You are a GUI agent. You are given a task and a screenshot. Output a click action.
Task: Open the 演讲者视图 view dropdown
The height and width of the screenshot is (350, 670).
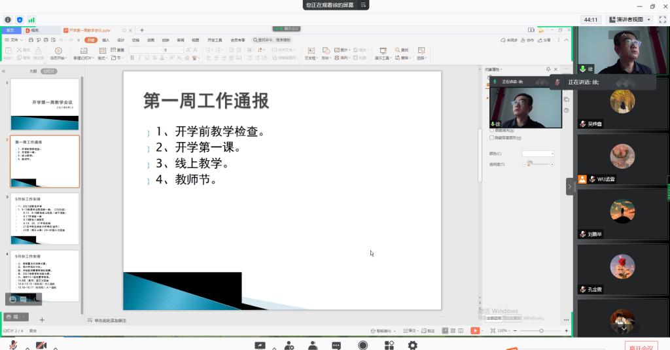click(630, 20)
